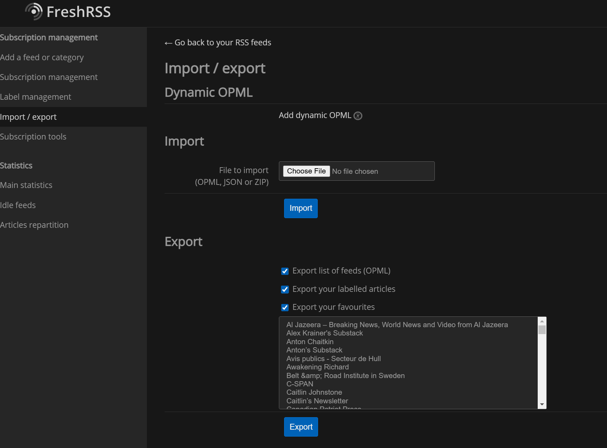Open Label management
The height and width of the screenshot is (448, 607).
click(x=35, y=97)
